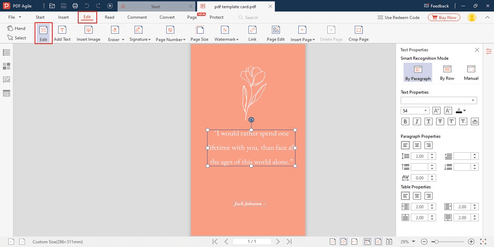Activate the Select tool

point(17,38)
